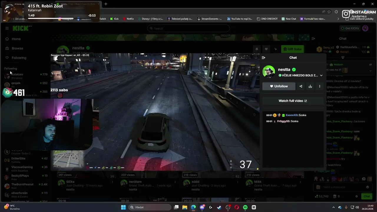The width and height of the screenshot is (377, 212).
Task: Open Netflix bookmark in bookmarks bar
Action: pos(128,19)
